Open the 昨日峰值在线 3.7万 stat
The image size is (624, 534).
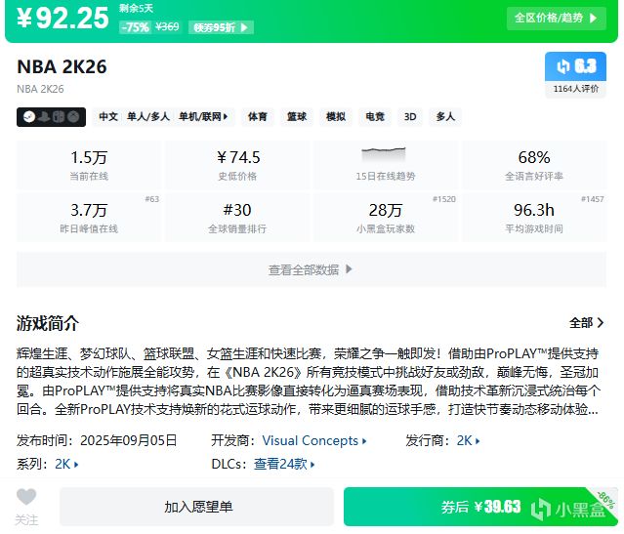coord(89,218)
